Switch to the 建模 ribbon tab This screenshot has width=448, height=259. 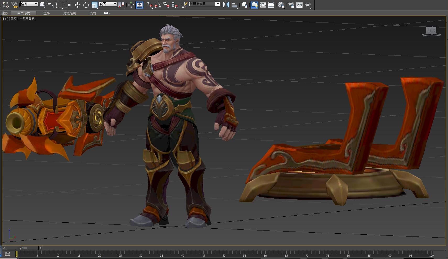pyautogui.click(x=5, y=13)
